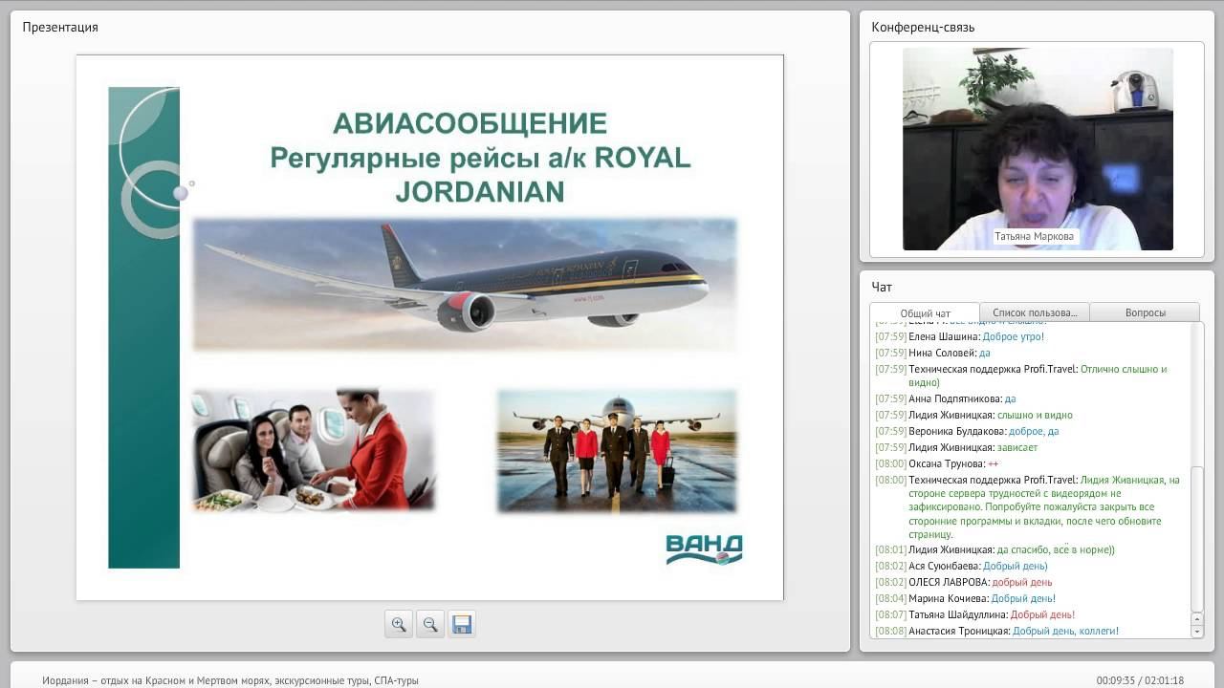The width and height of the screenshot is (1224, 688).
Task: Switch to the Общий чат tab
Action: point(925,312)
